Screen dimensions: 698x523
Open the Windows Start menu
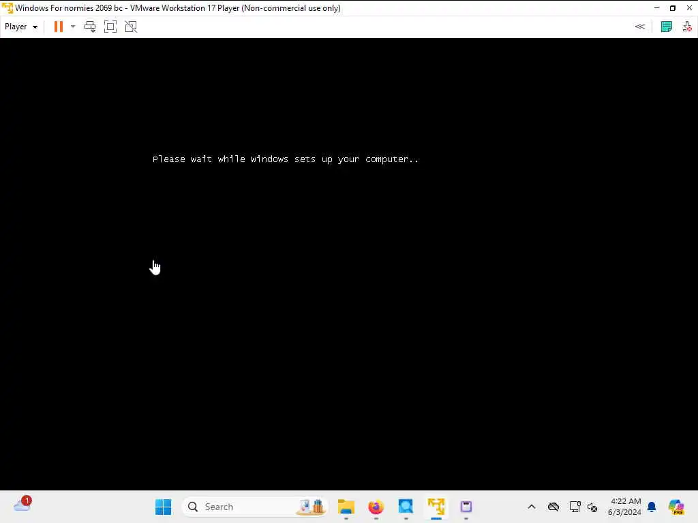(164, 507)
